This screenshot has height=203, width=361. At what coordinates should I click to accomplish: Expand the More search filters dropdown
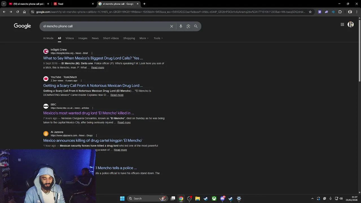click(x=144, y=38)
